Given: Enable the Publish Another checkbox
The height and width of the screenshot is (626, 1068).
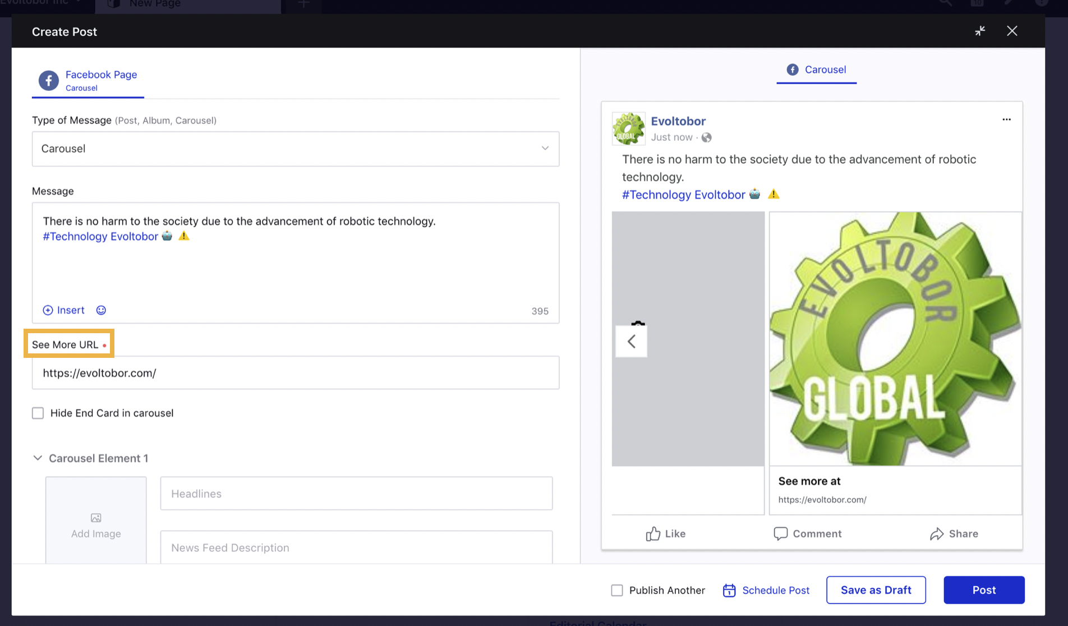Looking at the screenshot, I should point(617,590).
